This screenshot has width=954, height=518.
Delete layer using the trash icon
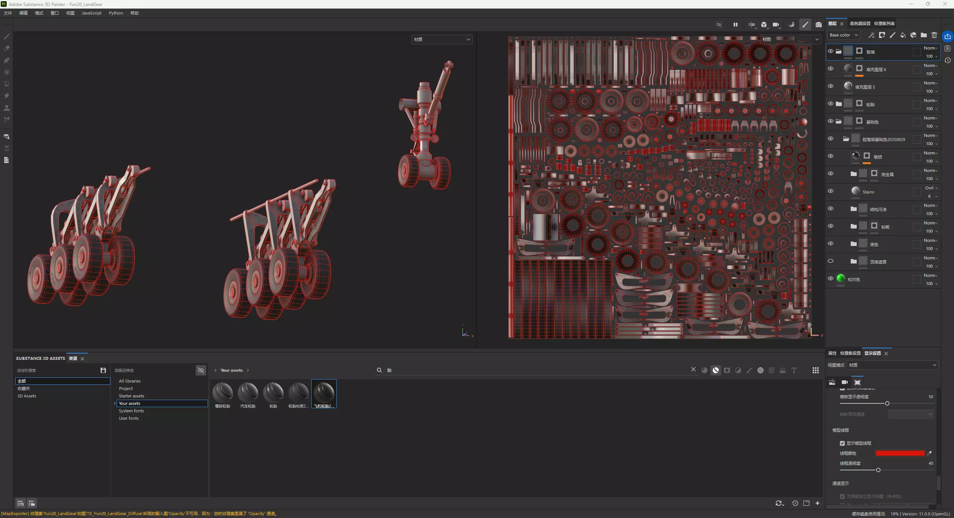(934, 35)
